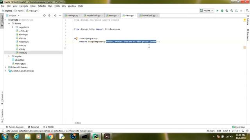The width and height of the screenshot is (250, 140).
Task: Toggle tool window bars at bottom-left corner
Action: coord(3,131)
